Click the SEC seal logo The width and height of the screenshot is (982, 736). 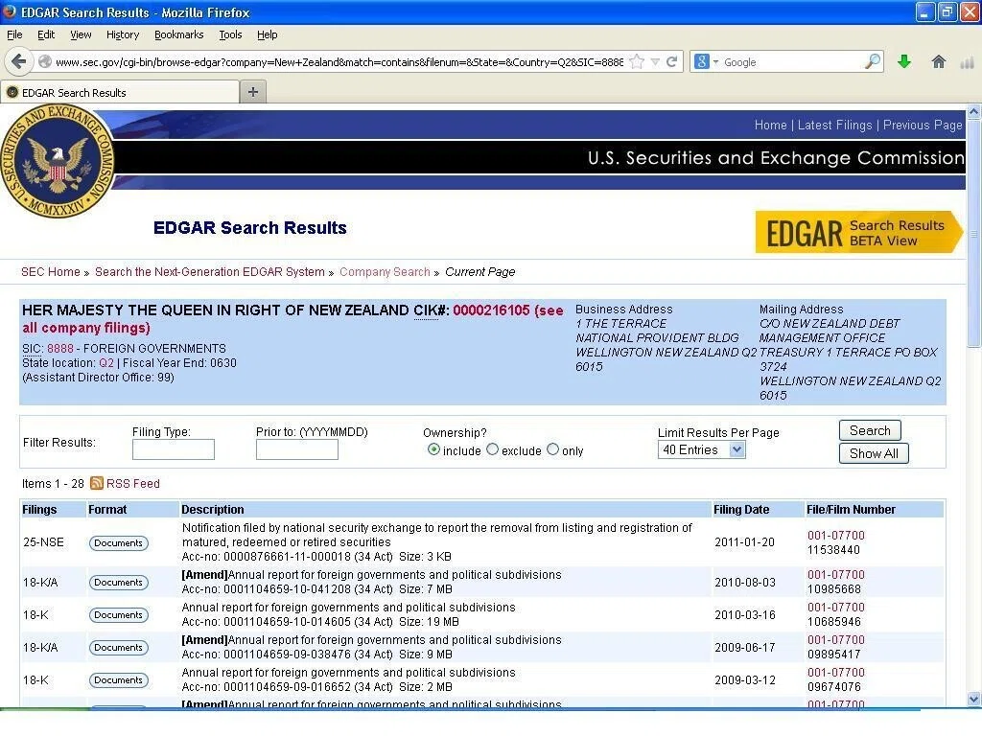58,162
